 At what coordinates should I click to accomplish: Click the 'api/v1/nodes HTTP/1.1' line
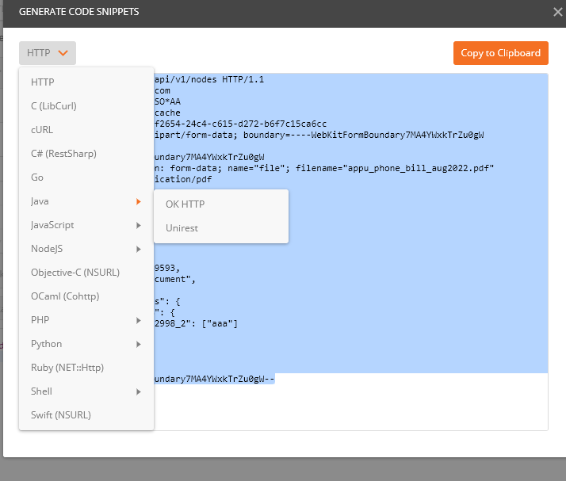[209, 79]
